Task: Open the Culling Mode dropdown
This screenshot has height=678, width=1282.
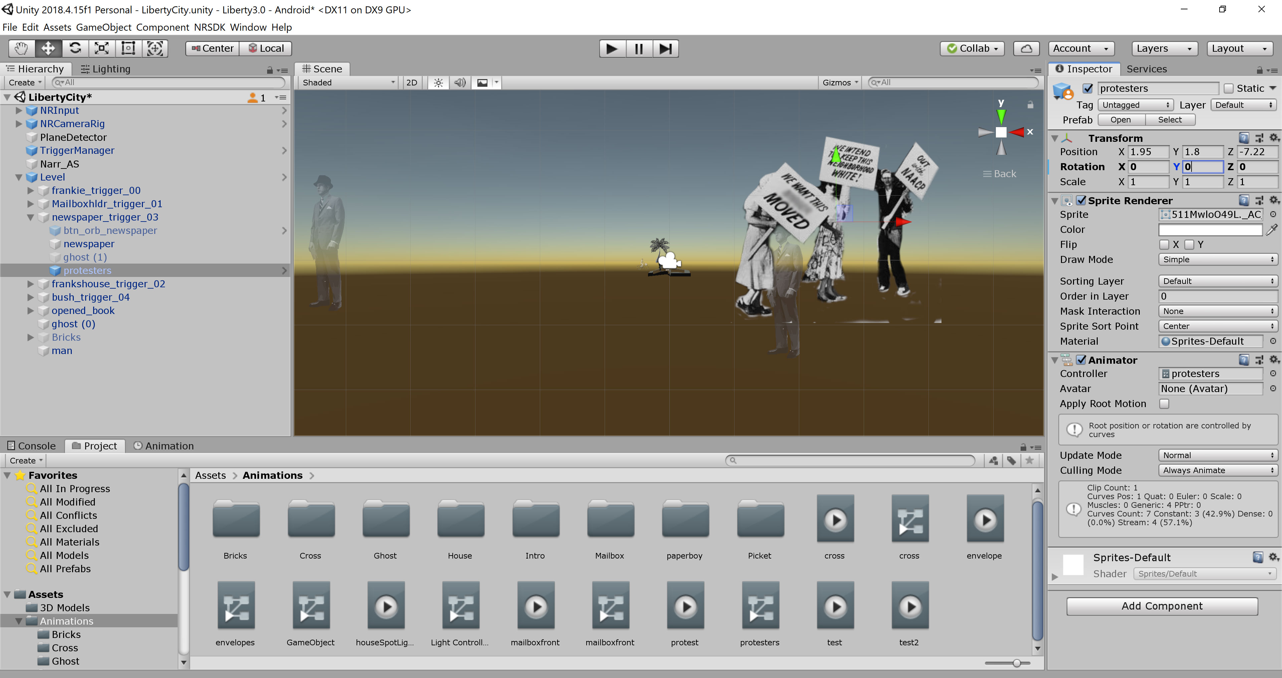Action: 1217,470
